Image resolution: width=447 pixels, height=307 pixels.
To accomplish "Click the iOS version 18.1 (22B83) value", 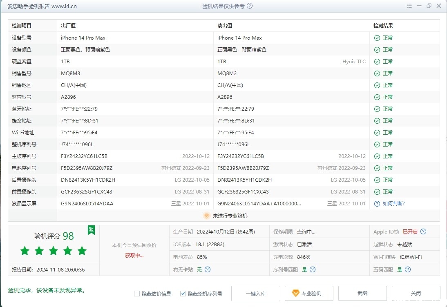I will coord(210,245).
